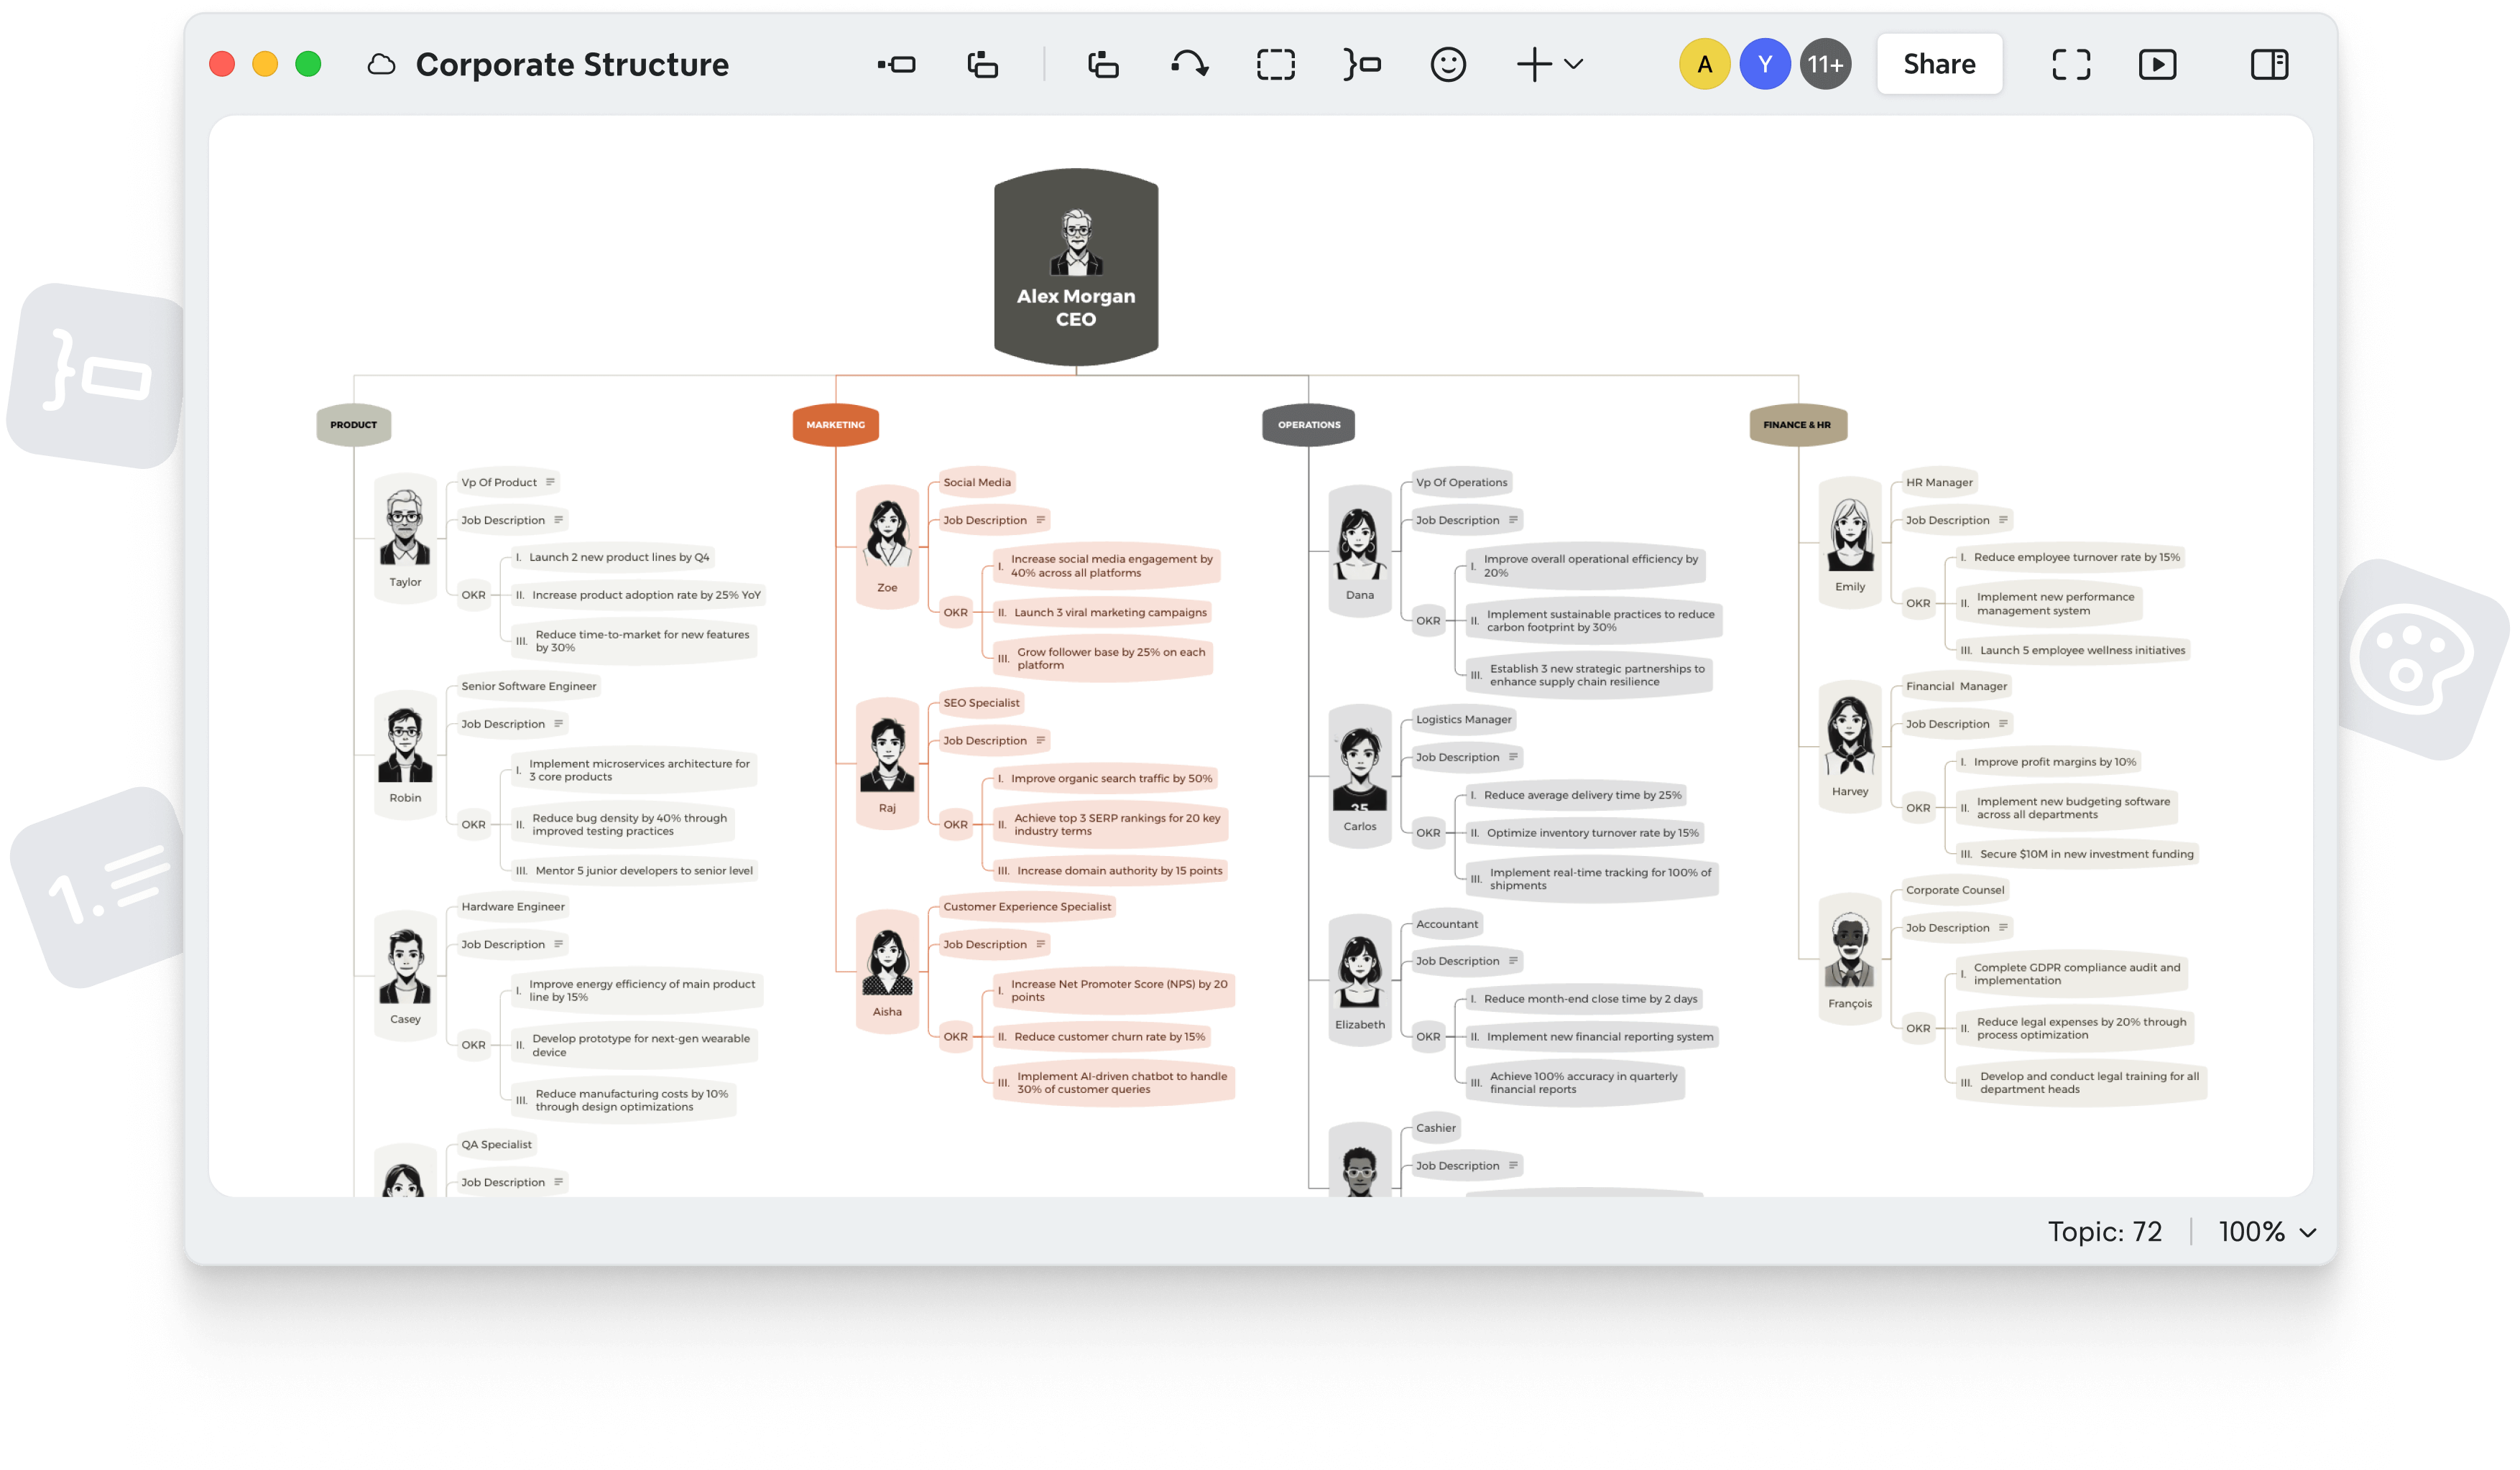Open Zoe's Job Description notes icon
Viewport: 2520px width, 1470px height.
tap(1041, 520)
